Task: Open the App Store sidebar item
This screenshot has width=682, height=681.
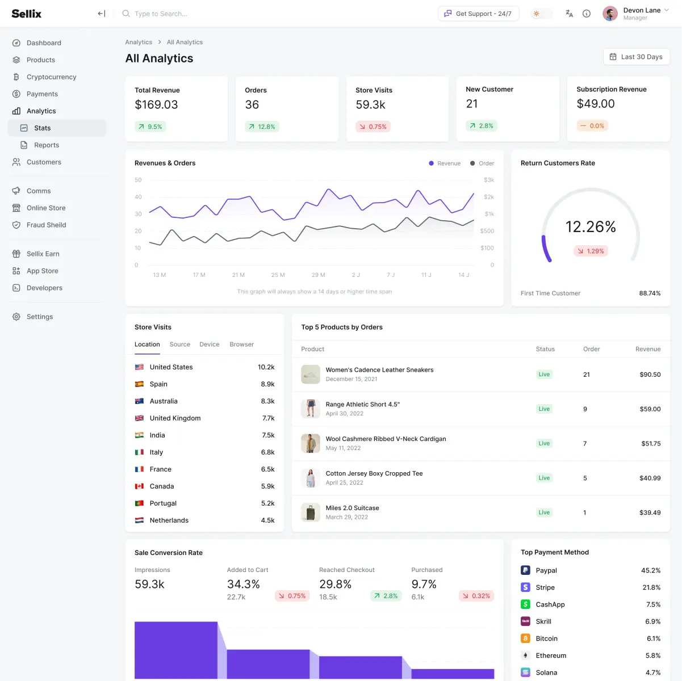Action: (x=42, y=271)
